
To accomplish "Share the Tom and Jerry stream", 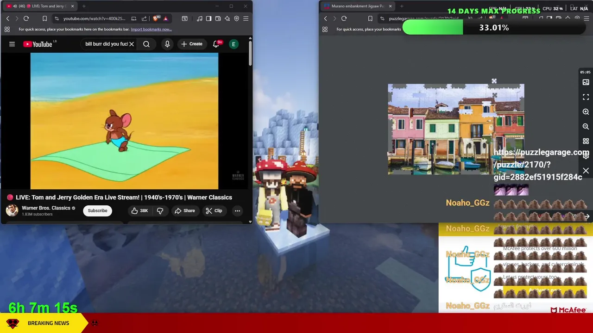I will 184,210.
